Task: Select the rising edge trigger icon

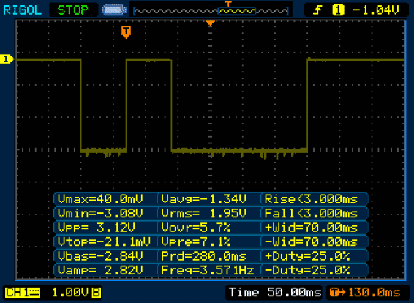Action: point(317,10)
